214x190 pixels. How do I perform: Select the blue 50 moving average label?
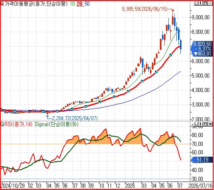tap(87, 4)
